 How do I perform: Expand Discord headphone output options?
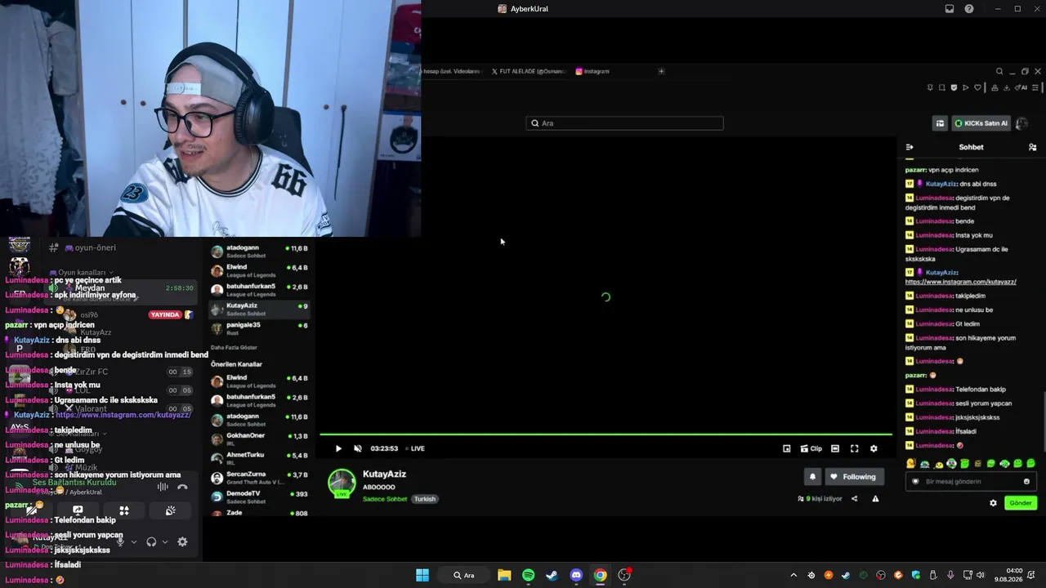pyautogui.click(x=164, y=541)
